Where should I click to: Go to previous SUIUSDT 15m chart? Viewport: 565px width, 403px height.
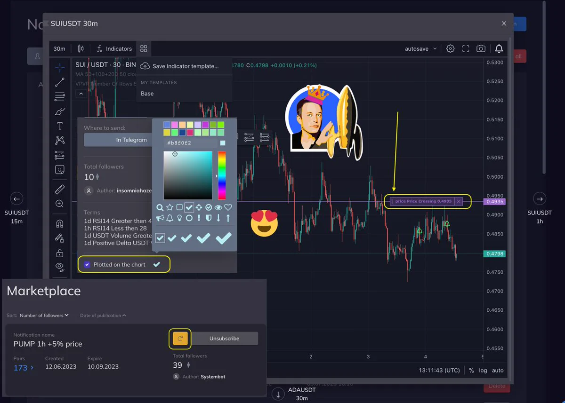coord(16,198)
